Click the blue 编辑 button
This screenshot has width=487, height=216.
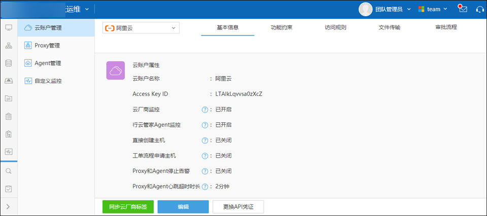coord(183,207)
